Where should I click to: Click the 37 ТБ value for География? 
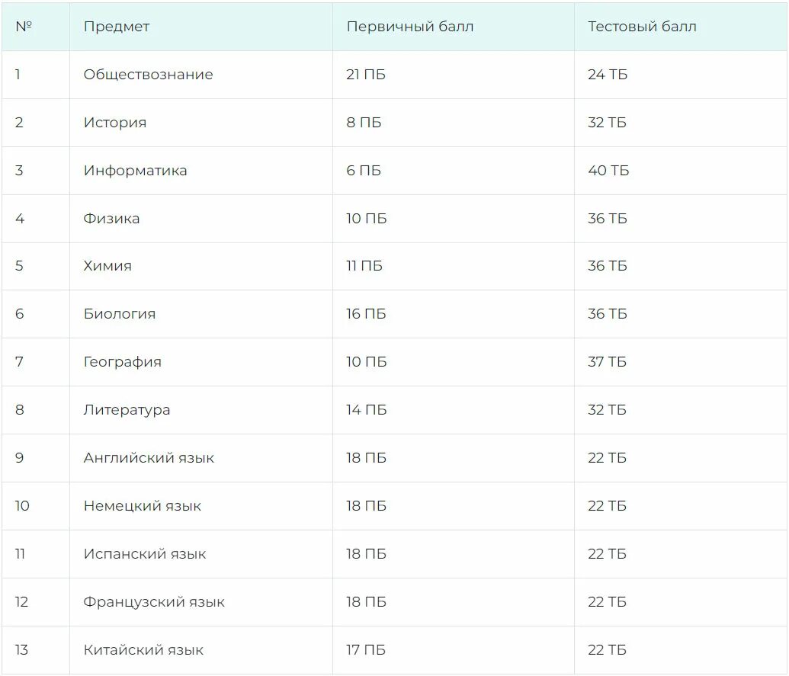pyautogui.click(x=607, y=362)
